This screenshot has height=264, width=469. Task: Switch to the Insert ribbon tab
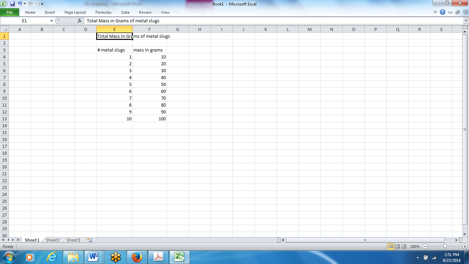pos(50,12)
